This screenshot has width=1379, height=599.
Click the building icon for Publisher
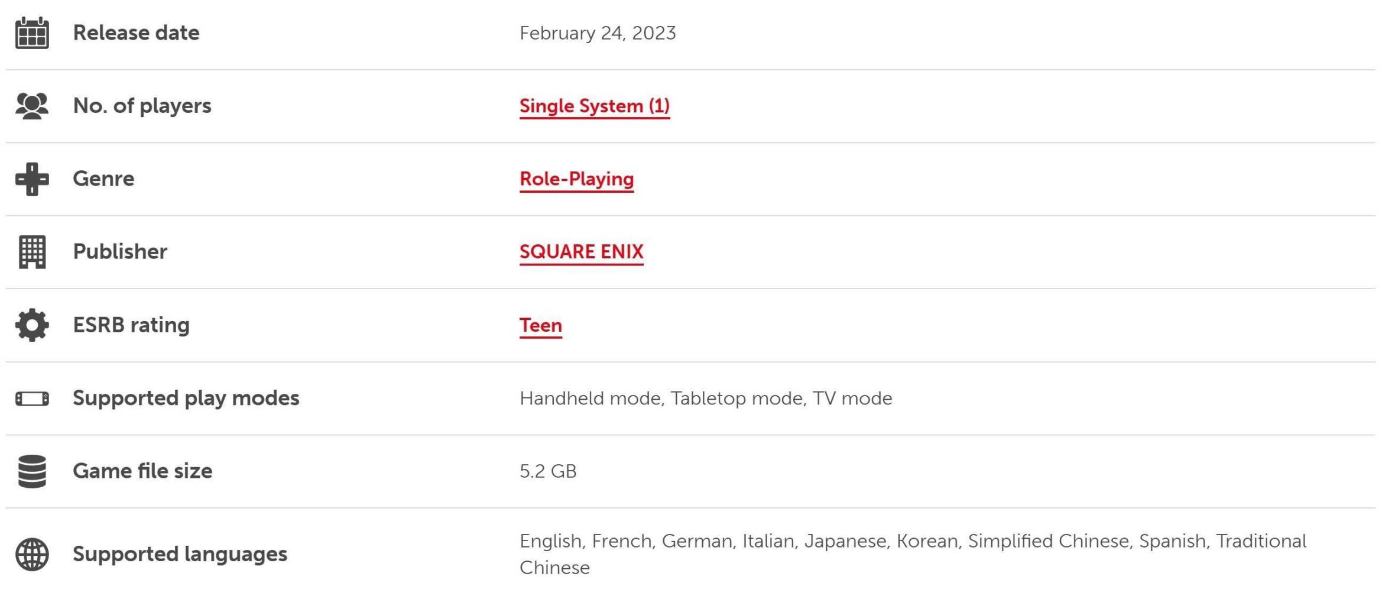(x=32, y=252)
